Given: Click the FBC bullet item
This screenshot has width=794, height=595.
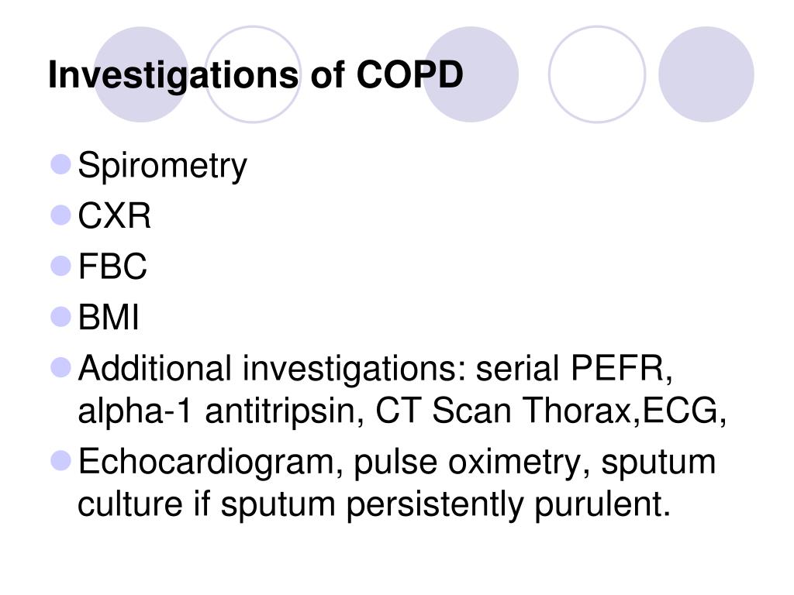Looking at the screenshot, I should (112, 267).
